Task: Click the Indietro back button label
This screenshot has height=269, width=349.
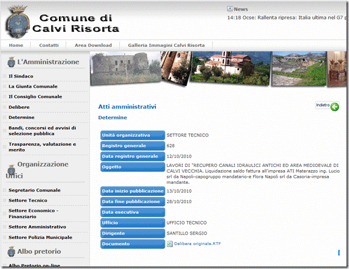Action: tap(323, 105)
